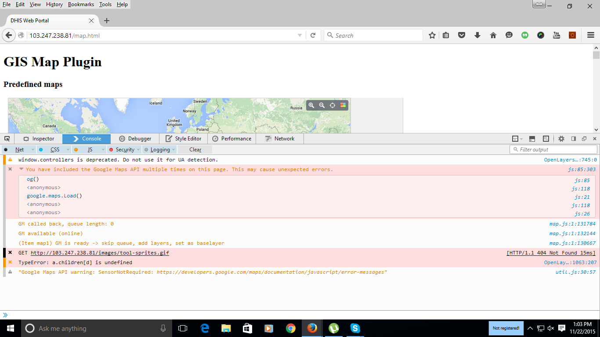Image resolution: width=600 pixels, height=337 pixels.
Task: Open the Downloads arrow icon
Action: click(x=477, y=36)
